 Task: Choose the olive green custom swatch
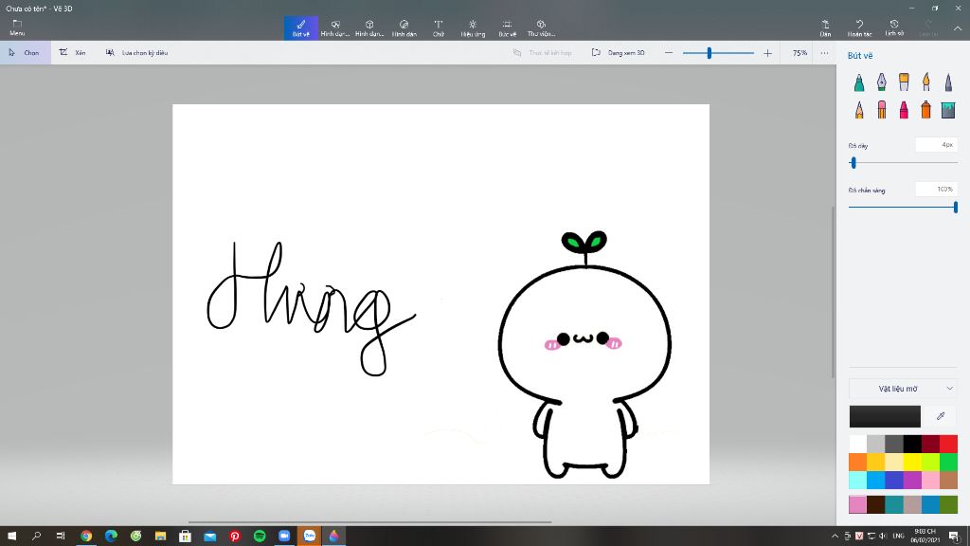[x=948, y=504]
